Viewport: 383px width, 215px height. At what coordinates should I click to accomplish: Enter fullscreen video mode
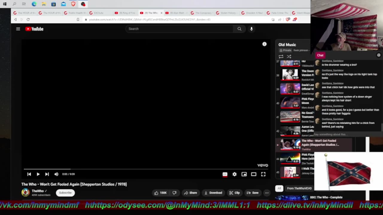click(x=263, y=174)
